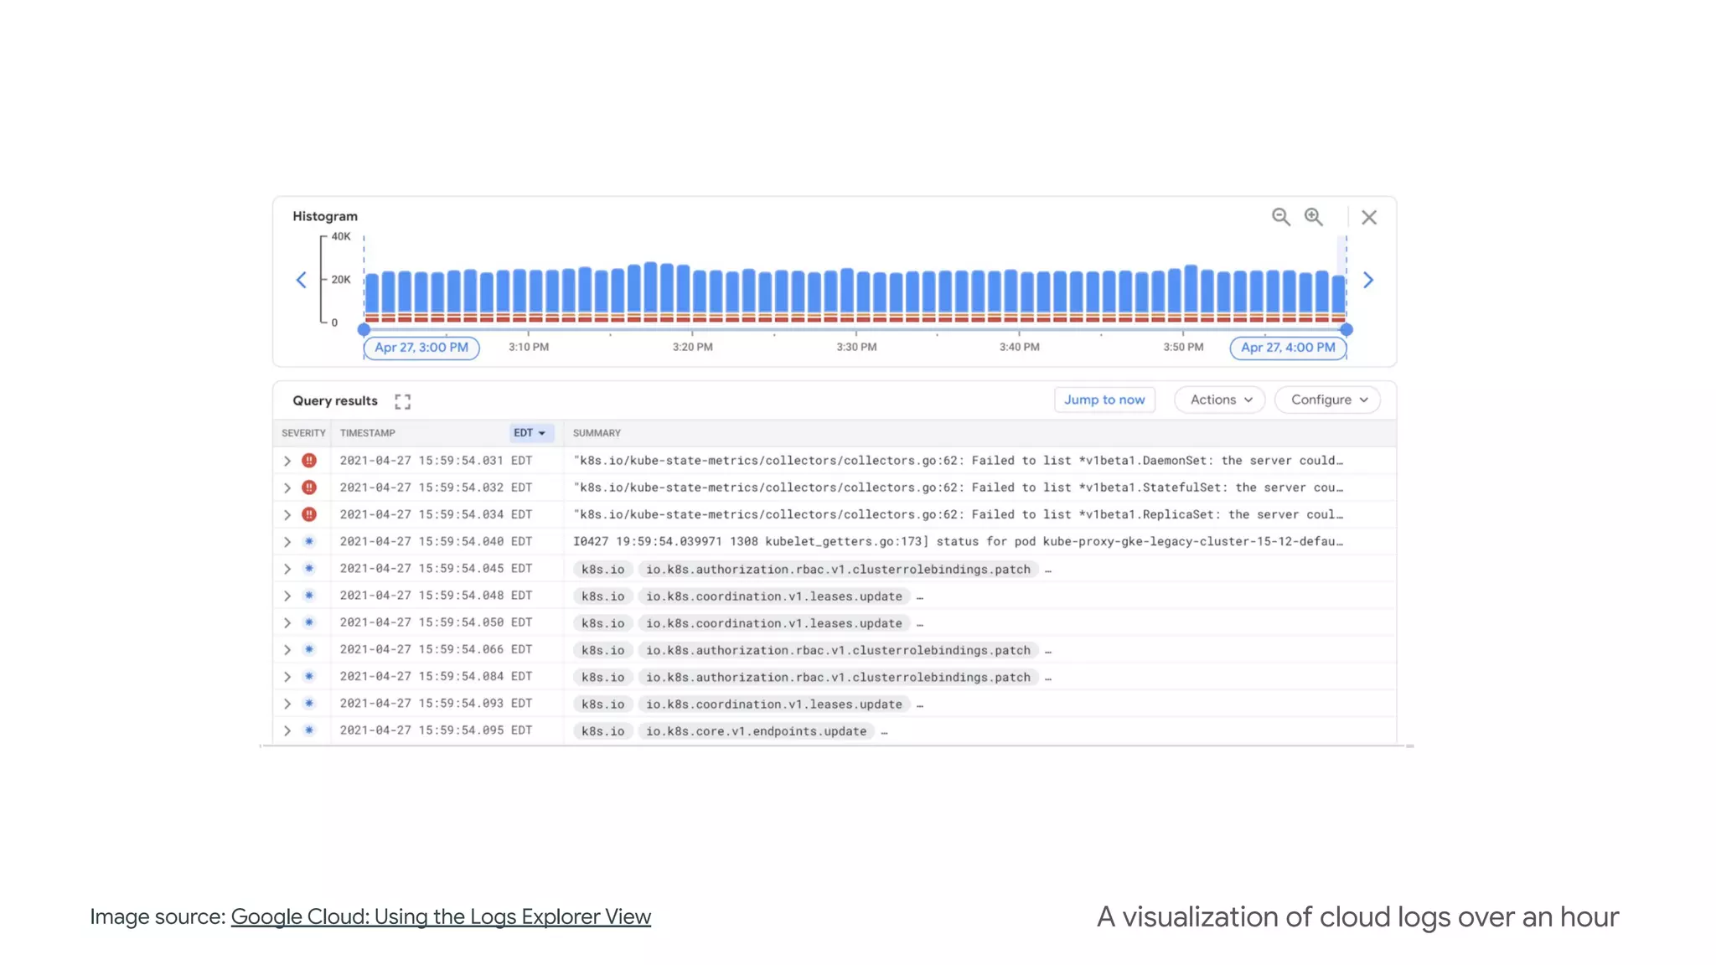Click info severity icon at 15:59:54.066 row

tap(309, 649)
